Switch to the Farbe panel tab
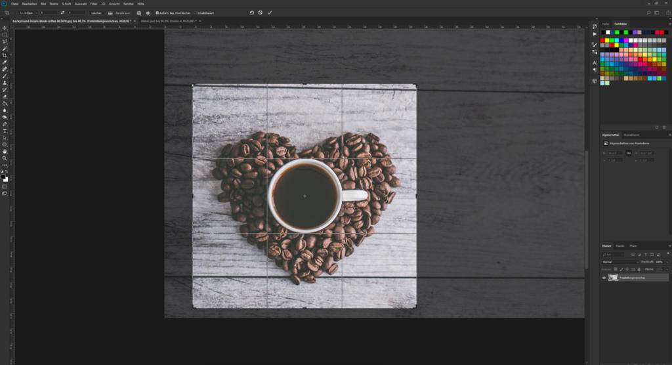The image size is (672, 365). [606, 24]
